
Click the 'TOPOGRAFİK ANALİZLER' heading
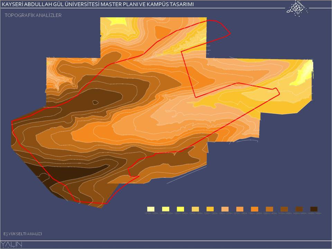[x=33, y=16]
